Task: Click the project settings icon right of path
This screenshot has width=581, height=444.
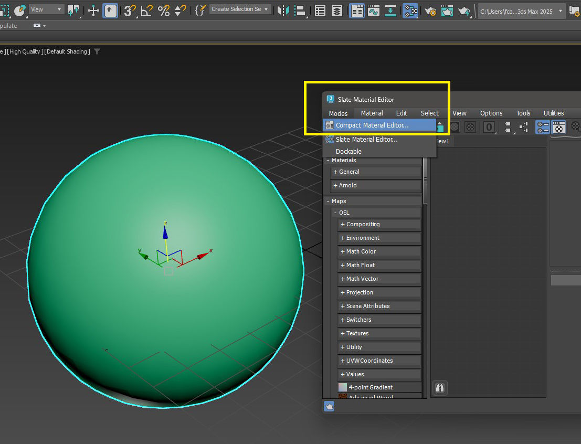Action: [x=574, y=10]
